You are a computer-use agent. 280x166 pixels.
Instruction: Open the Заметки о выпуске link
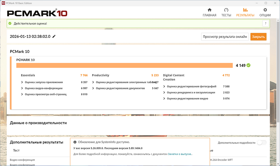coord(180,154)
